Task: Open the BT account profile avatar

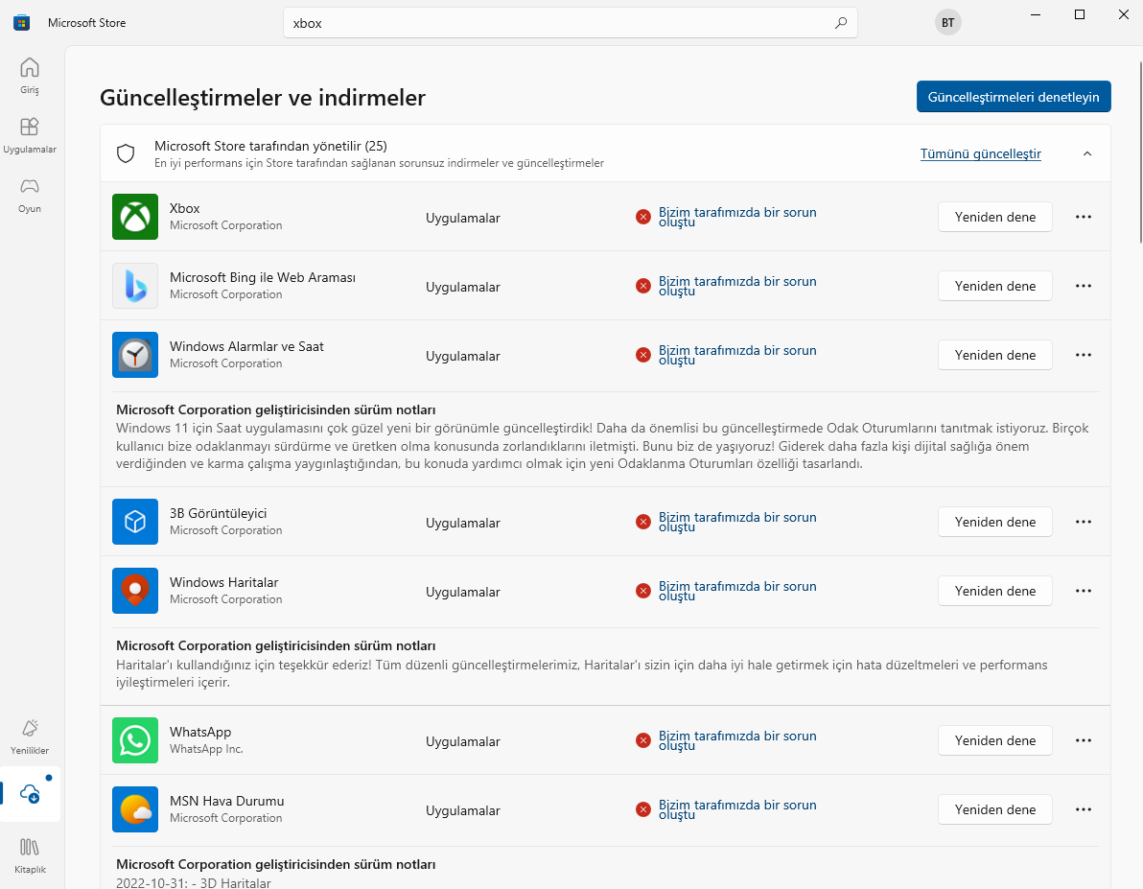Action: tap(947, 23)
